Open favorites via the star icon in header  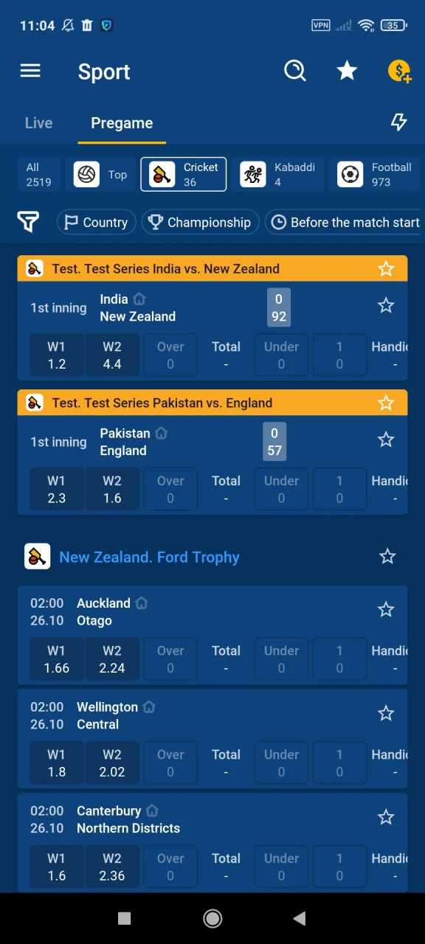click(x=347, y=71)
